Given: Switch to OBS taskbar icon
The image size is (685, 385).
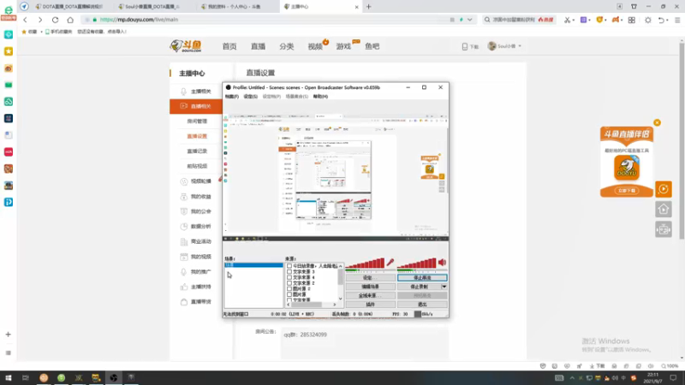Looking at the screenshot, I should 114,377.
